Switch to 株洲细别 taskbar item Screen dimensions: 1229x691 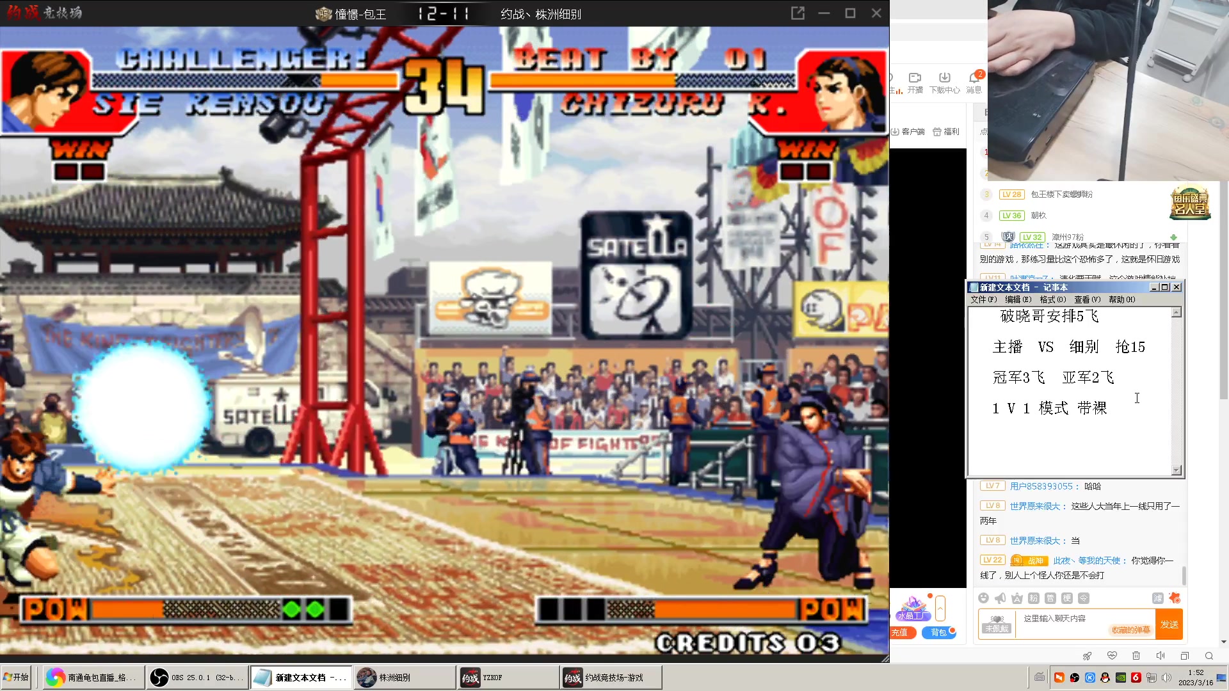click(405, 677)
